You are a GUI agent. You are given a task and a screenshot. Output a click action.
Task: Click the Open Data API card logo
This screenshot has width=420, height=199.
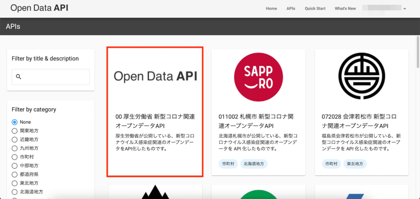pos(155,77)
